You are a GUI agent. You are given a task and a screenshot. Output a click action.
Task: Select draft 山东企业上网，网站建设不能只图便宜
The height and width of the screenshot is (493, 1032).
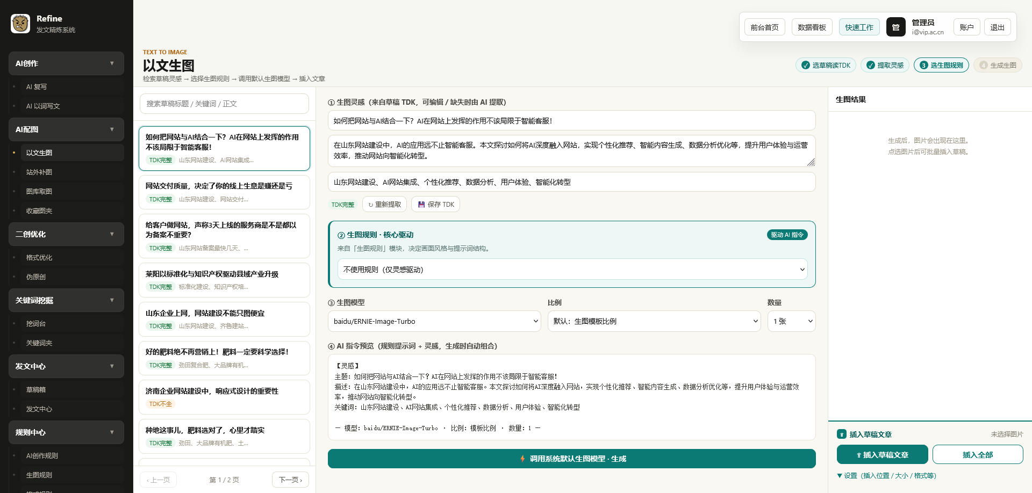[x=224, y=319]
